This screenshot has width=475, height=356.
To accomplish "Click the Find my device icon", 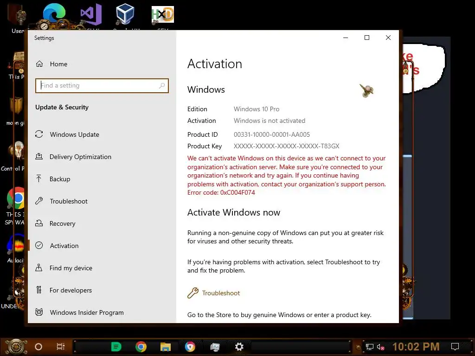I will 39,267.
